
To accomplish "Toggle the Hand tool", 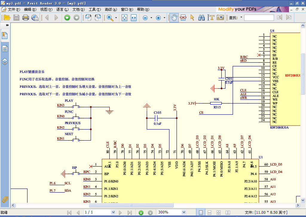I will (174, 18).
